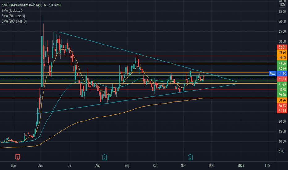This screenshot has height=170, width=288.
Task: Click the Aug label on time axis
Action: (x=98, y=166)
